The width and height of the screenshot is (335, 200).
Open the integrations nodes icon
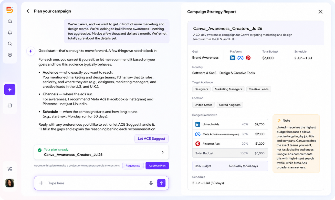coord(10,169)
